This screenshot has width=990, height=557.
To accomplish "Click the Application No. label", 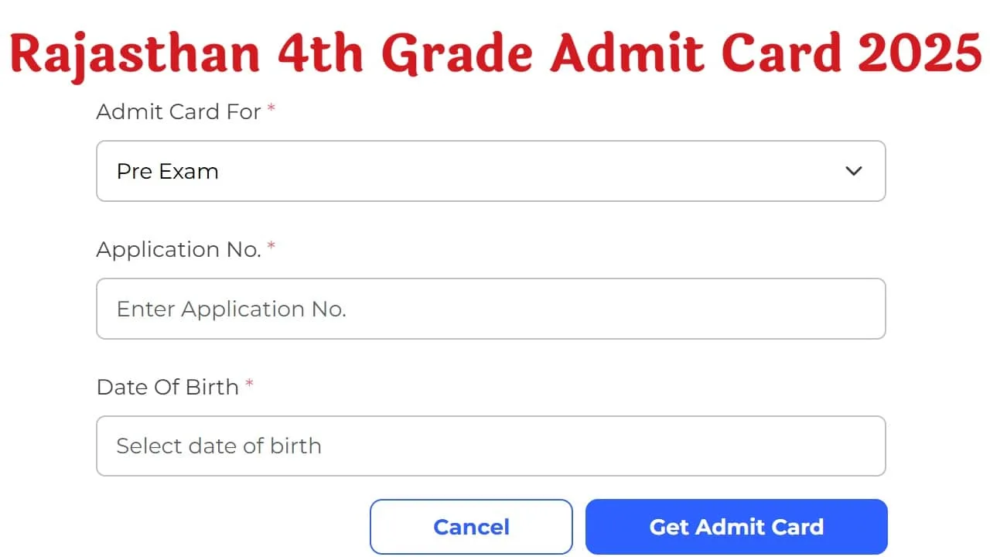I will tap(179, 250).
